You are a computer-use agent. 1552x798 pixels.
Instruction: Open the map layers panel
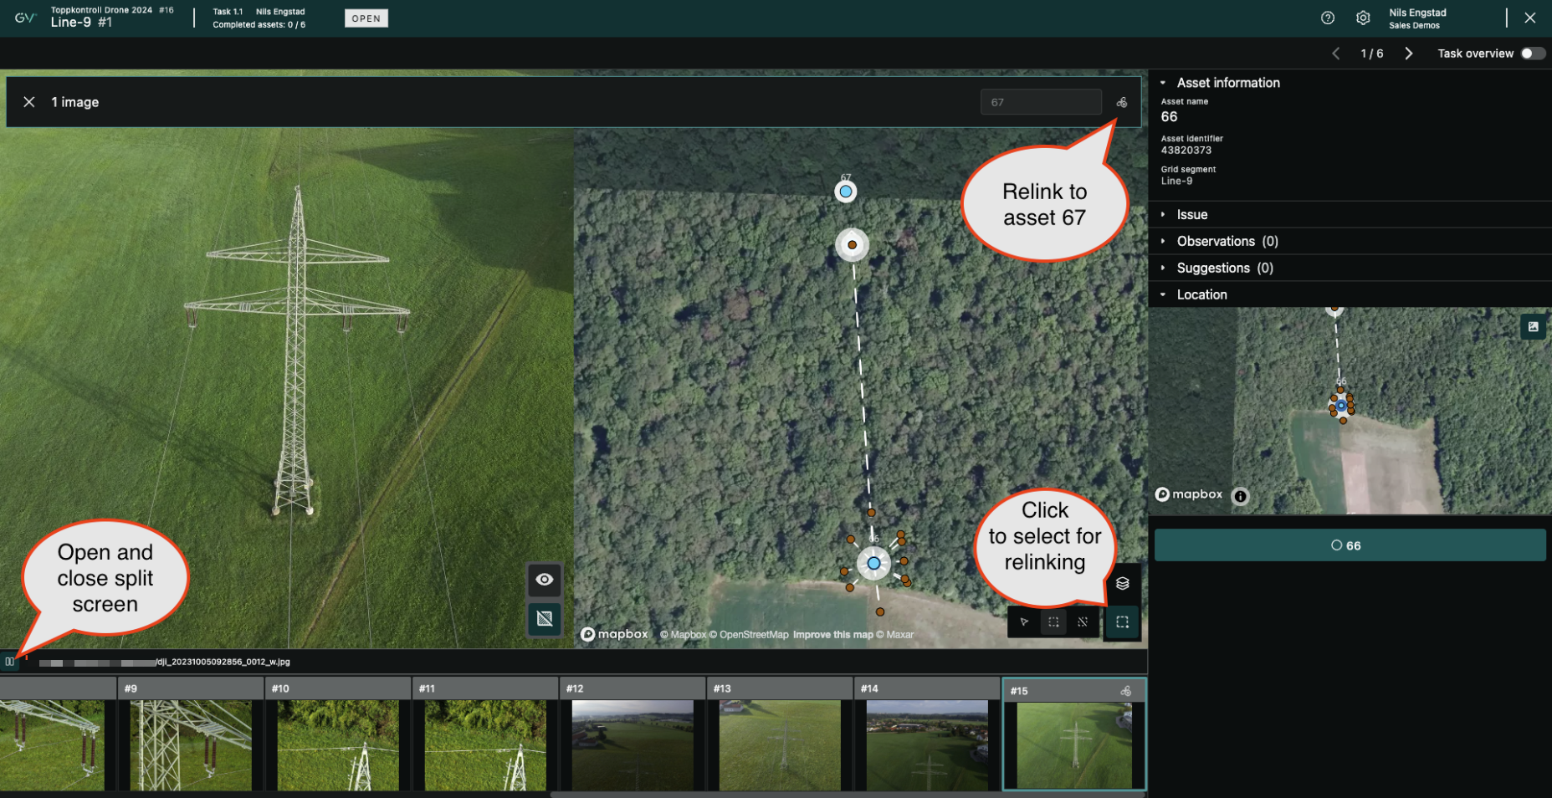[1122, 583]
